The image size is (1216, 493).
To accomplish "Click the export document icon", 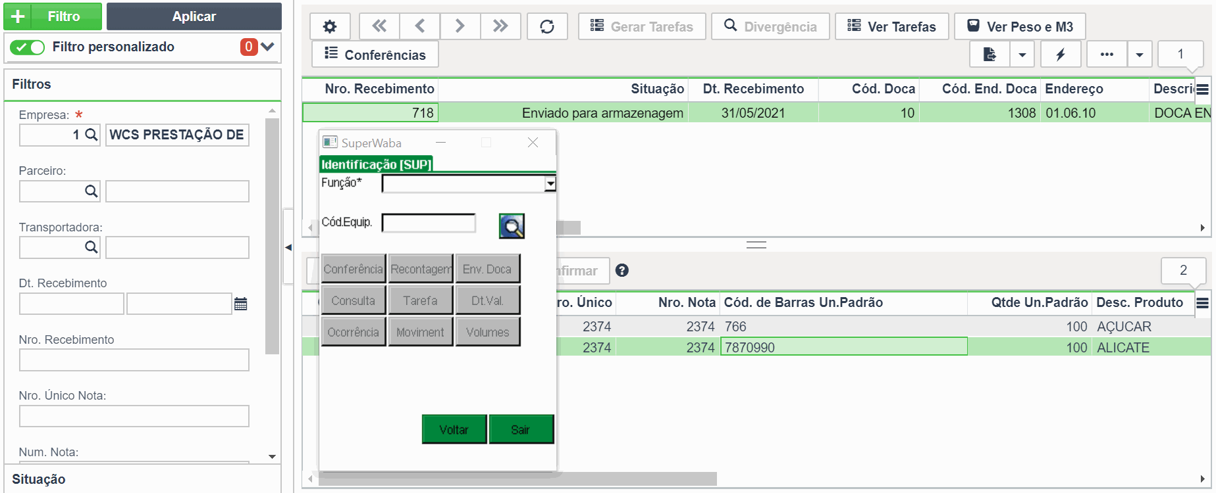I will click(990, 54).
